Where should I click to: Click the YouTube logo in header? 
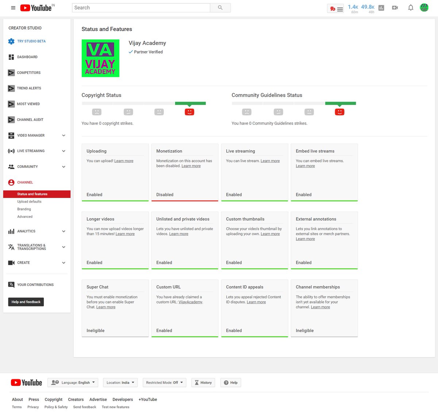36,8
